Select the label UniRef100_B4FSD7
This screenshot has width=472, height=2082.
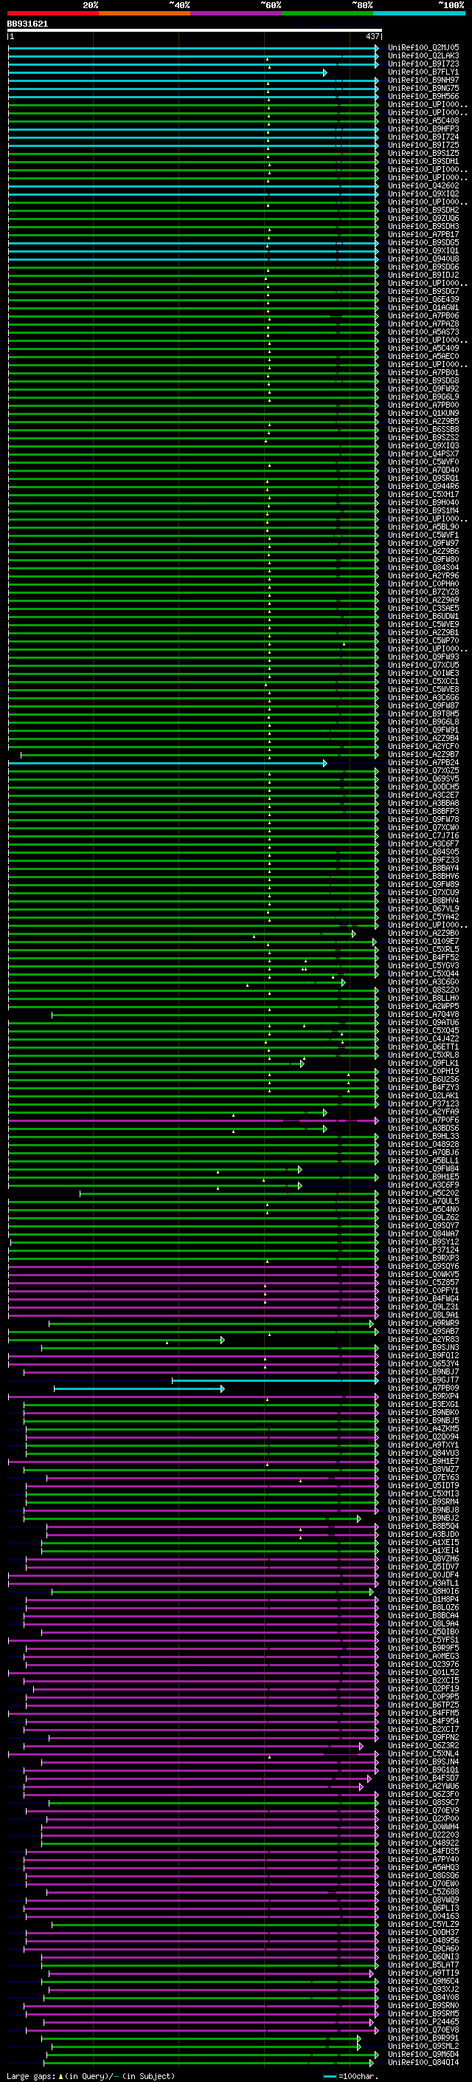[423, 1778]
